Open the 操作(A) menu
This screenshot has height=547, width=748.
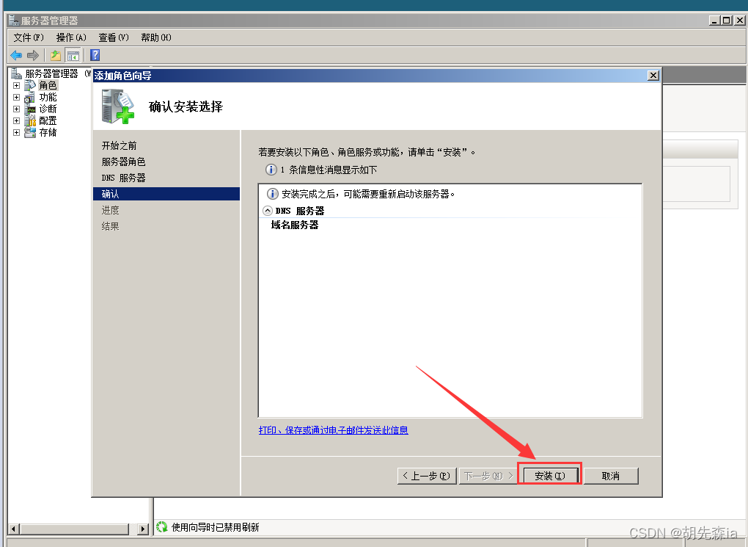click(x=71, y=37)
